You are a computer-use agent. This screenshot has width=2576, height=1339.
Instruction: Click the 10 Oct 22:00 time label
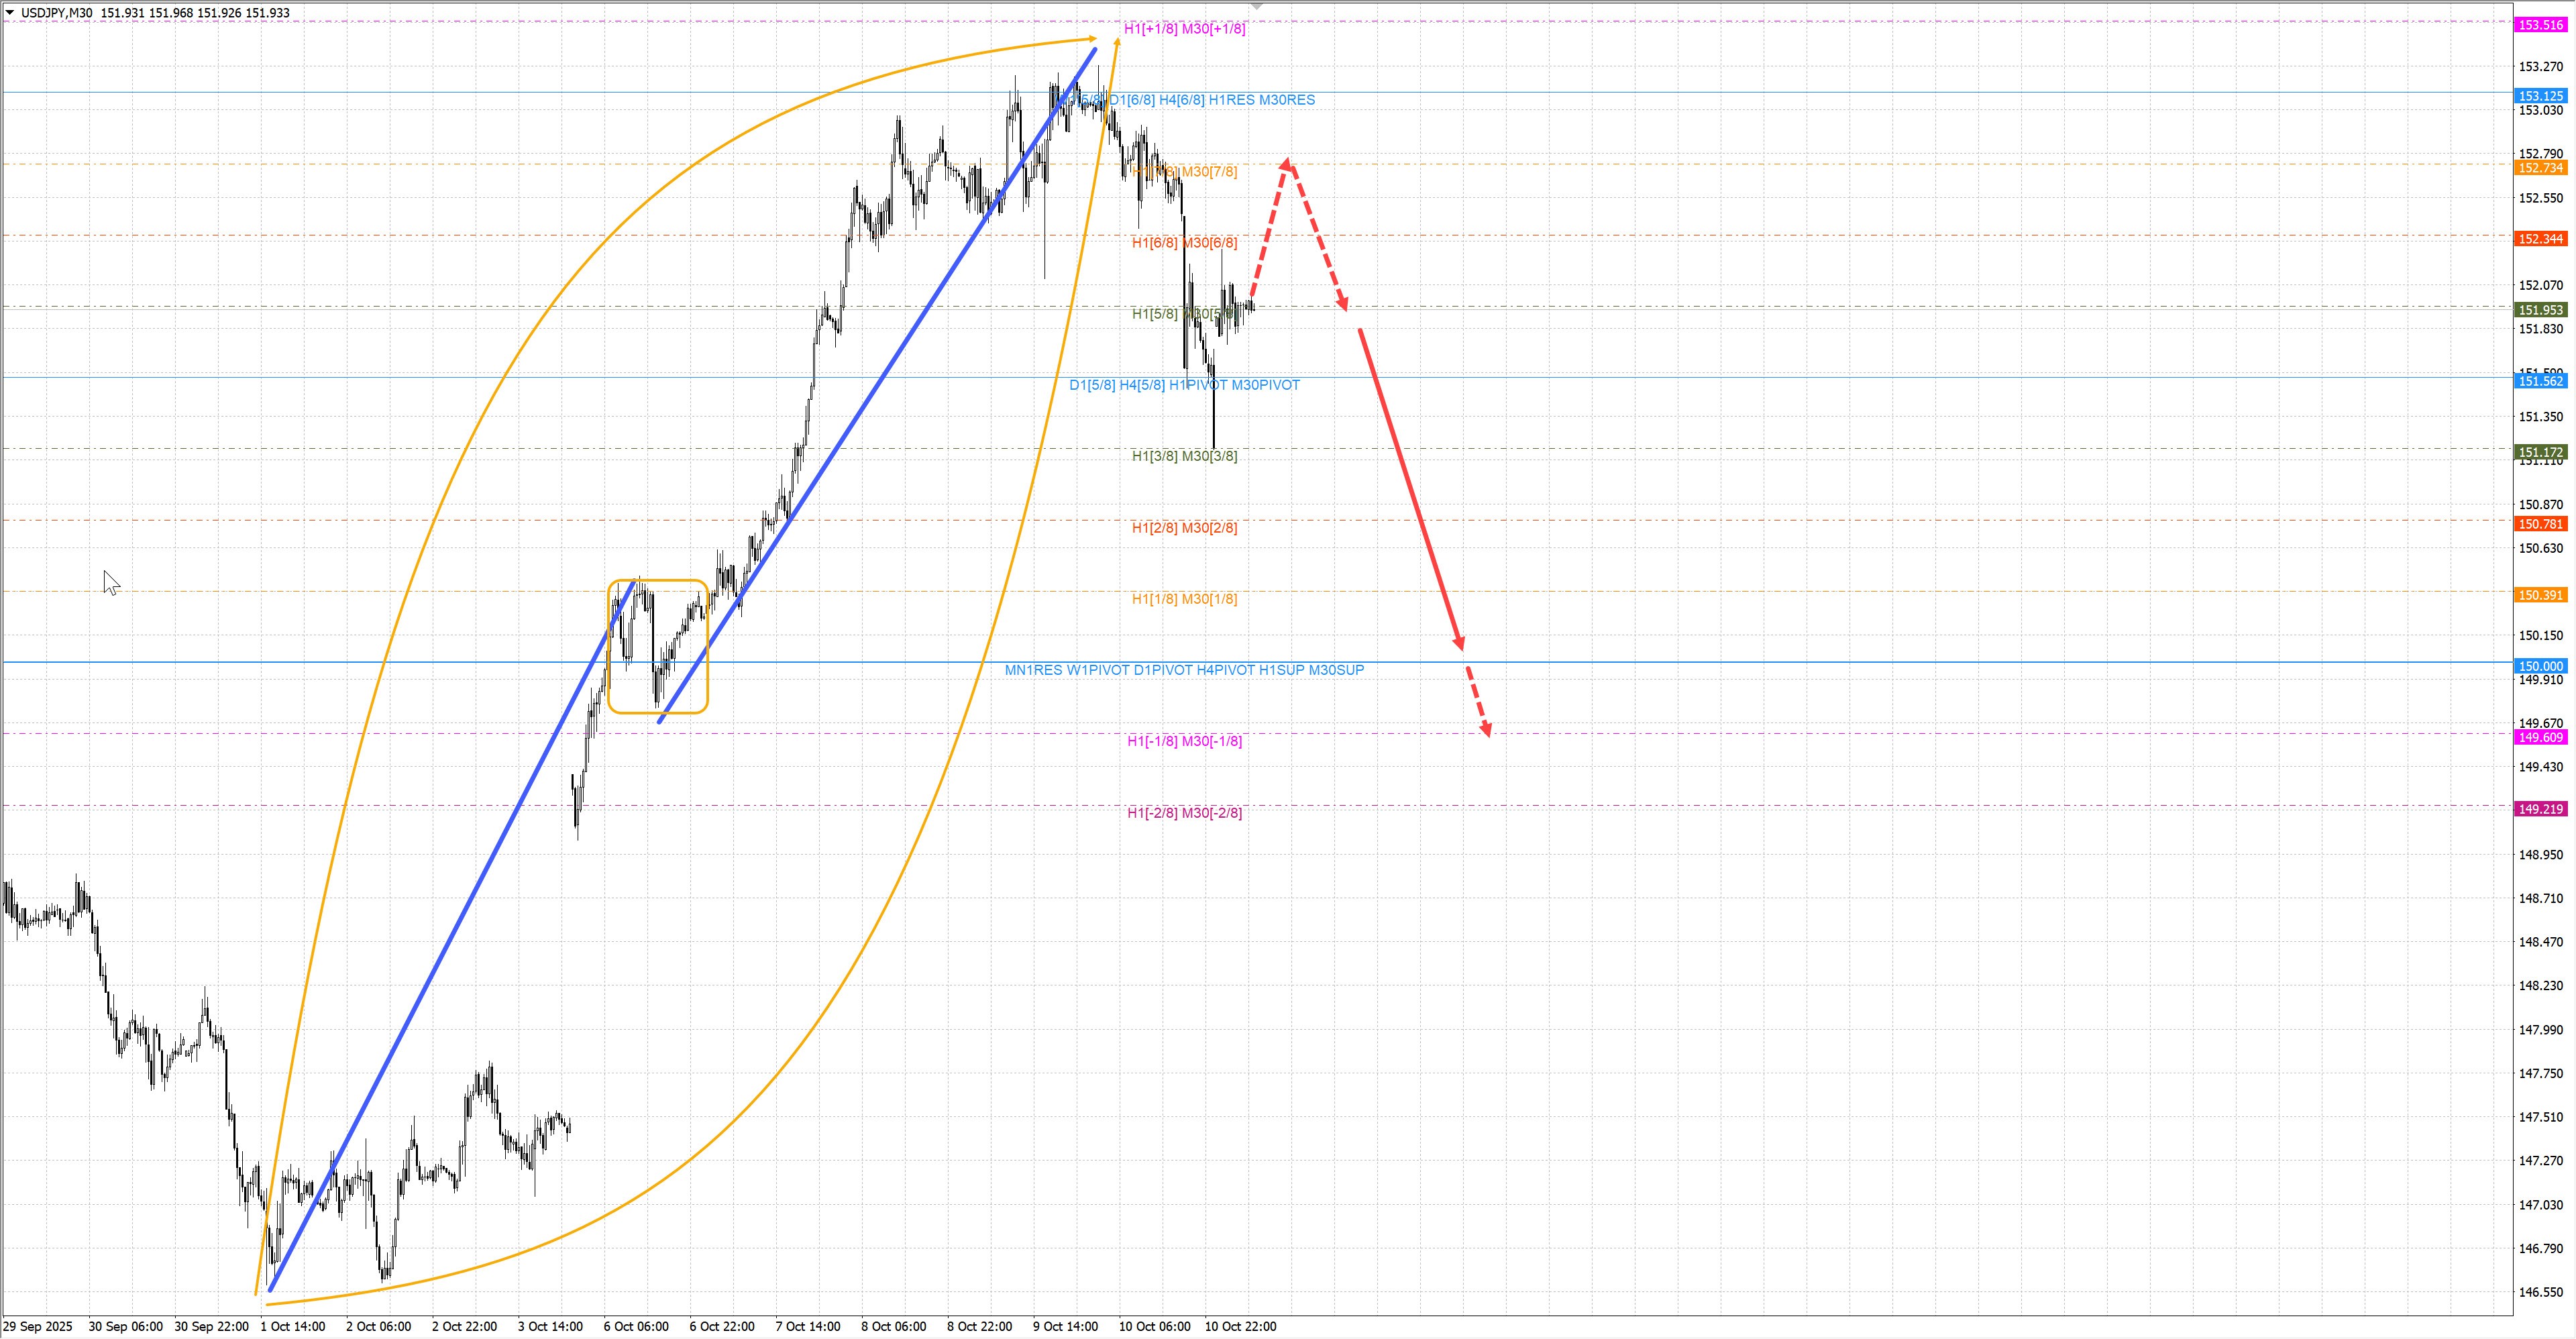click(1240, 1326)
